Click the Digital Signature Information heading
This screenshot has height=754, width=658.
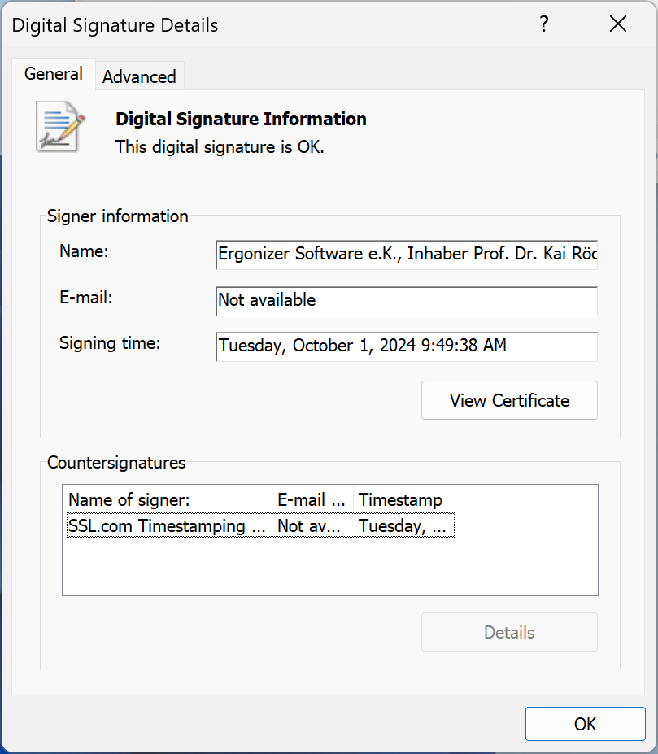pyautogui.click(x=241, y=120)
